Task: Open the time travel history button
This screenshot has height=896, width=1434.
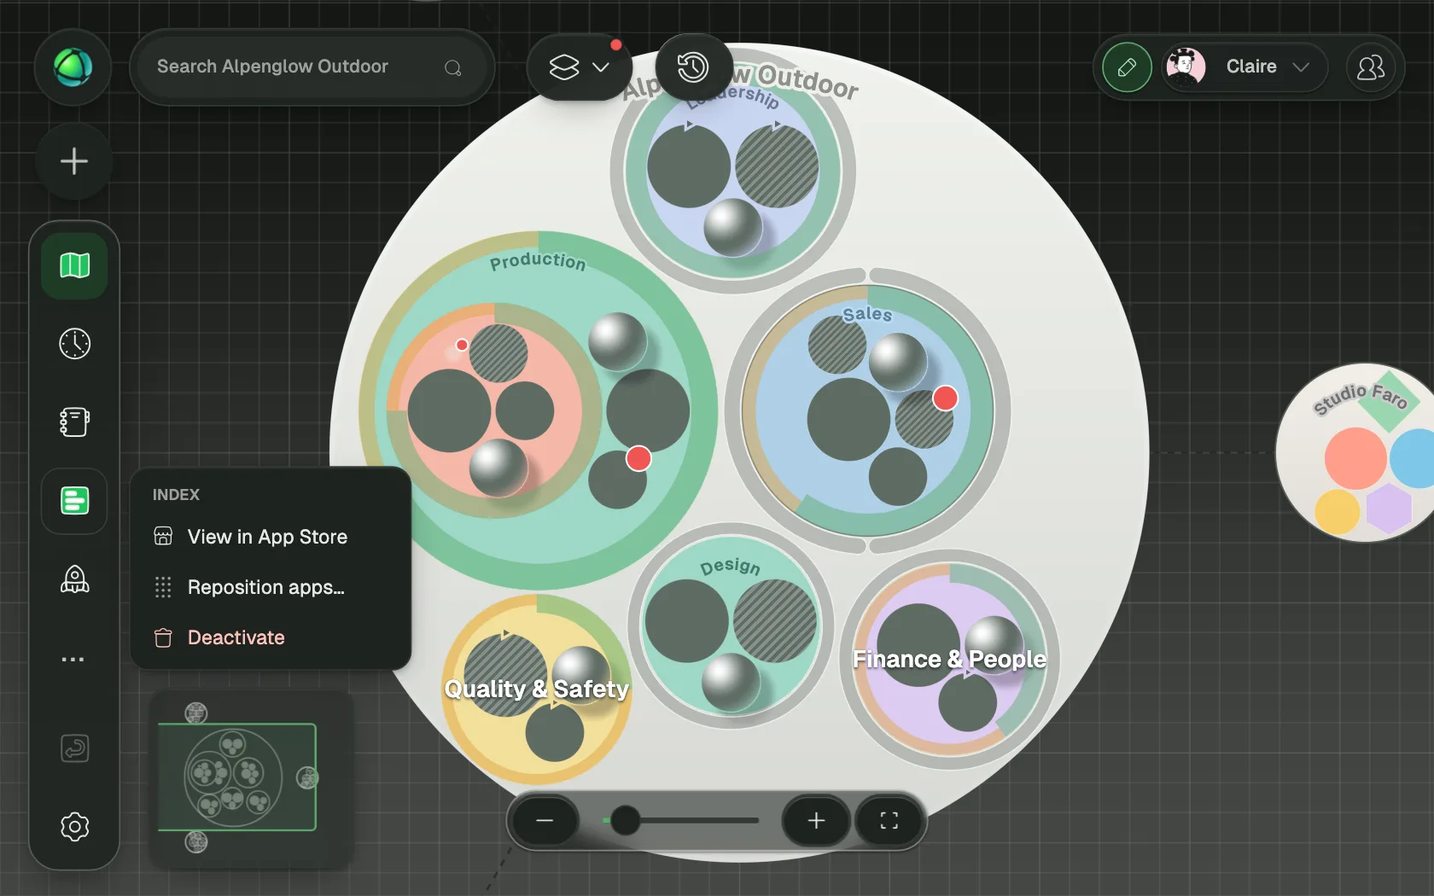Action: point(693,67)
